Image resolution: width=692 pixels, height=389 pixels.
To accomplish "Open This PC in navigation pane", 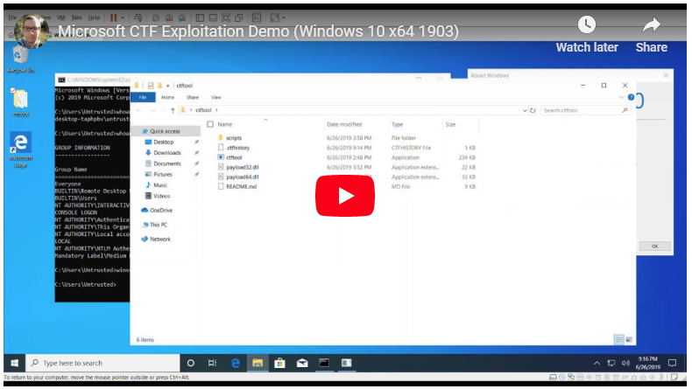I will (x=158, y=225).
